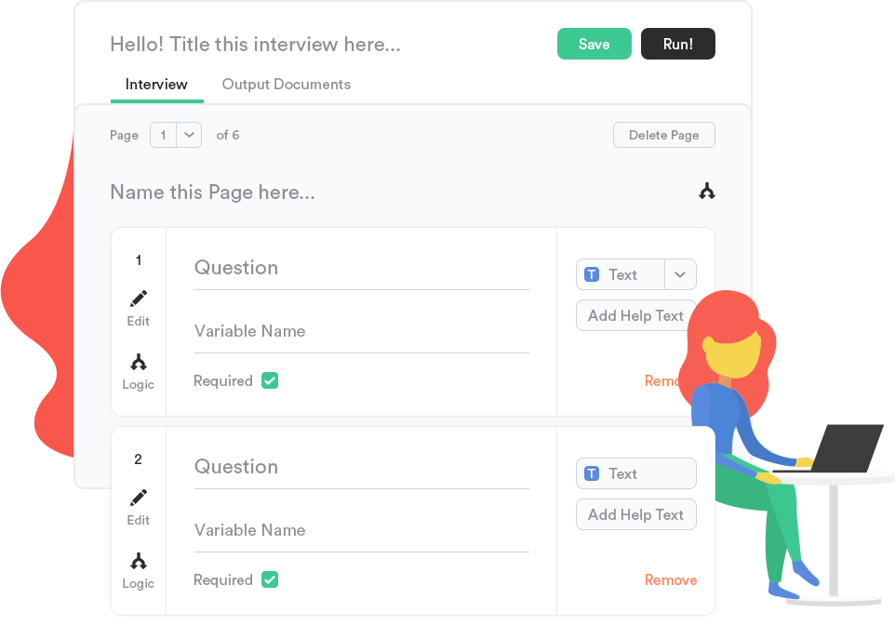Save the interview
The image size is (895, 625).
coord(594,44)
